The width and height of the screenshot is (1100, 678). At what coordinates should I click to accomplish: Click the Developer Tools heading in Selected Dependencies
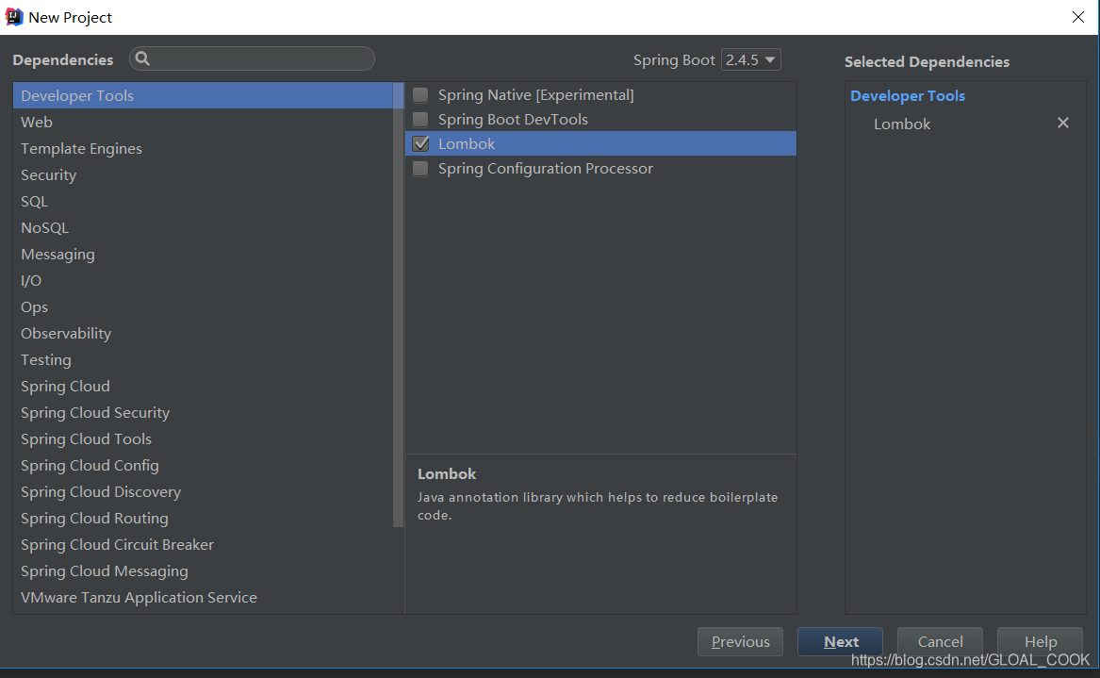tap(907, 95)
